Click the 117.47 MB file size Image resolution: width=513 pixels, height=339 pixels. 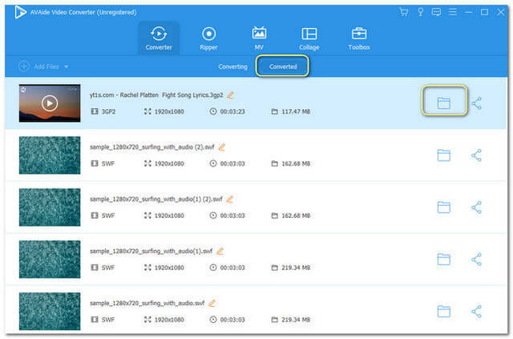tap(296, 111)
